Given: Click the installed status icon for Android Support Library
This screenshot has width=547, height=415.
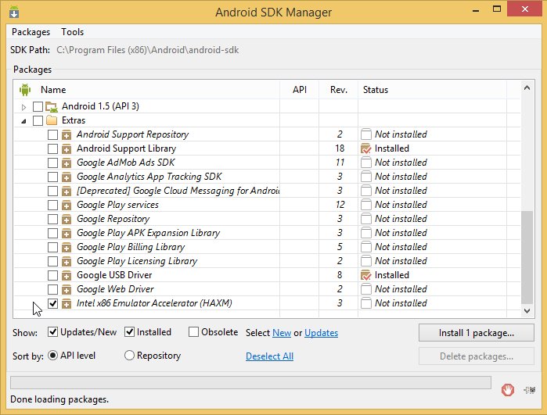Looking at the screenshot, I should pyautogui.click(x=366, y=148).
